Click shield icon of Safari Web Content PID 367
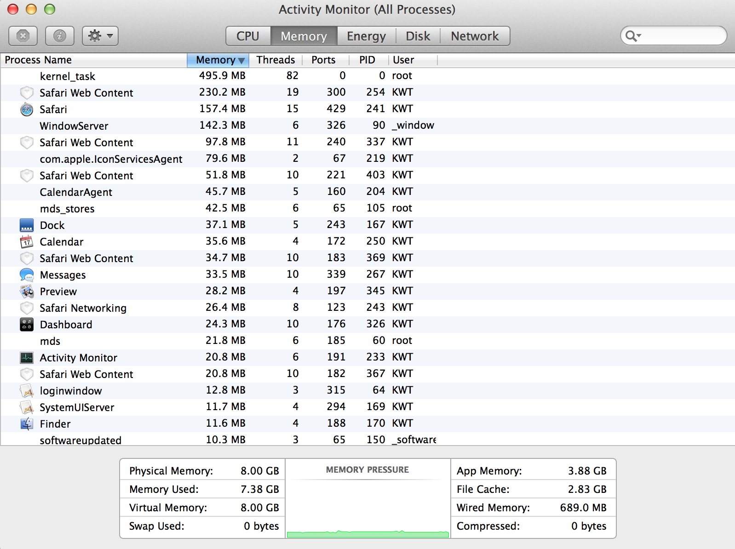The width and height of the screenshot is (735, 549). coord(27,374)
